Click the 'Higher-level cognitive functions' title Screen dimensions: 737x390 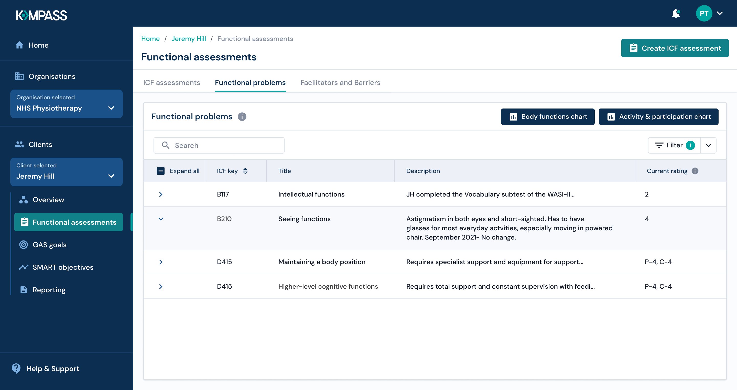[x=328, y=286]
